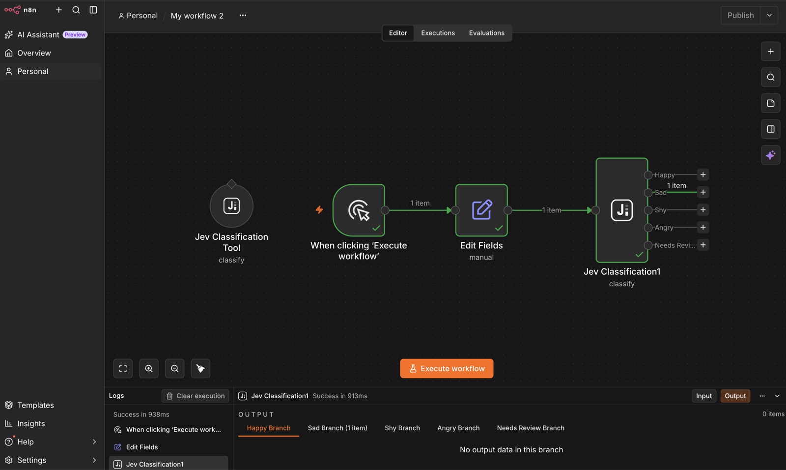Add a node to the Sad output
Image resolution: width=786 pixels, height=470 pixels.
(703, 192)
